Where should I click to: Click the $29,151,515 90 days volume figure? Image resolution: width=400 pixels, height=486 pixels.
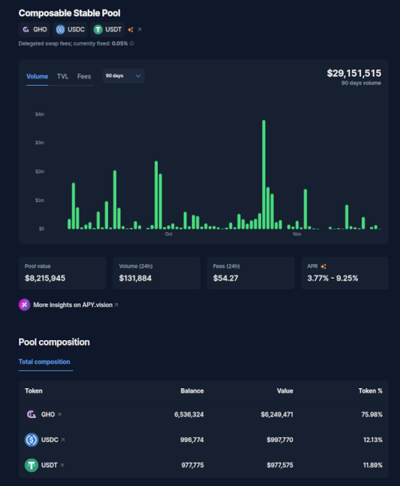tap(354, 73)
